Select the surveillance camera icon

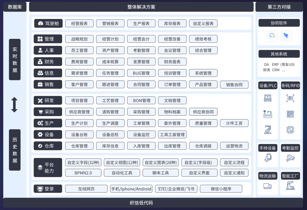[290, 158]
